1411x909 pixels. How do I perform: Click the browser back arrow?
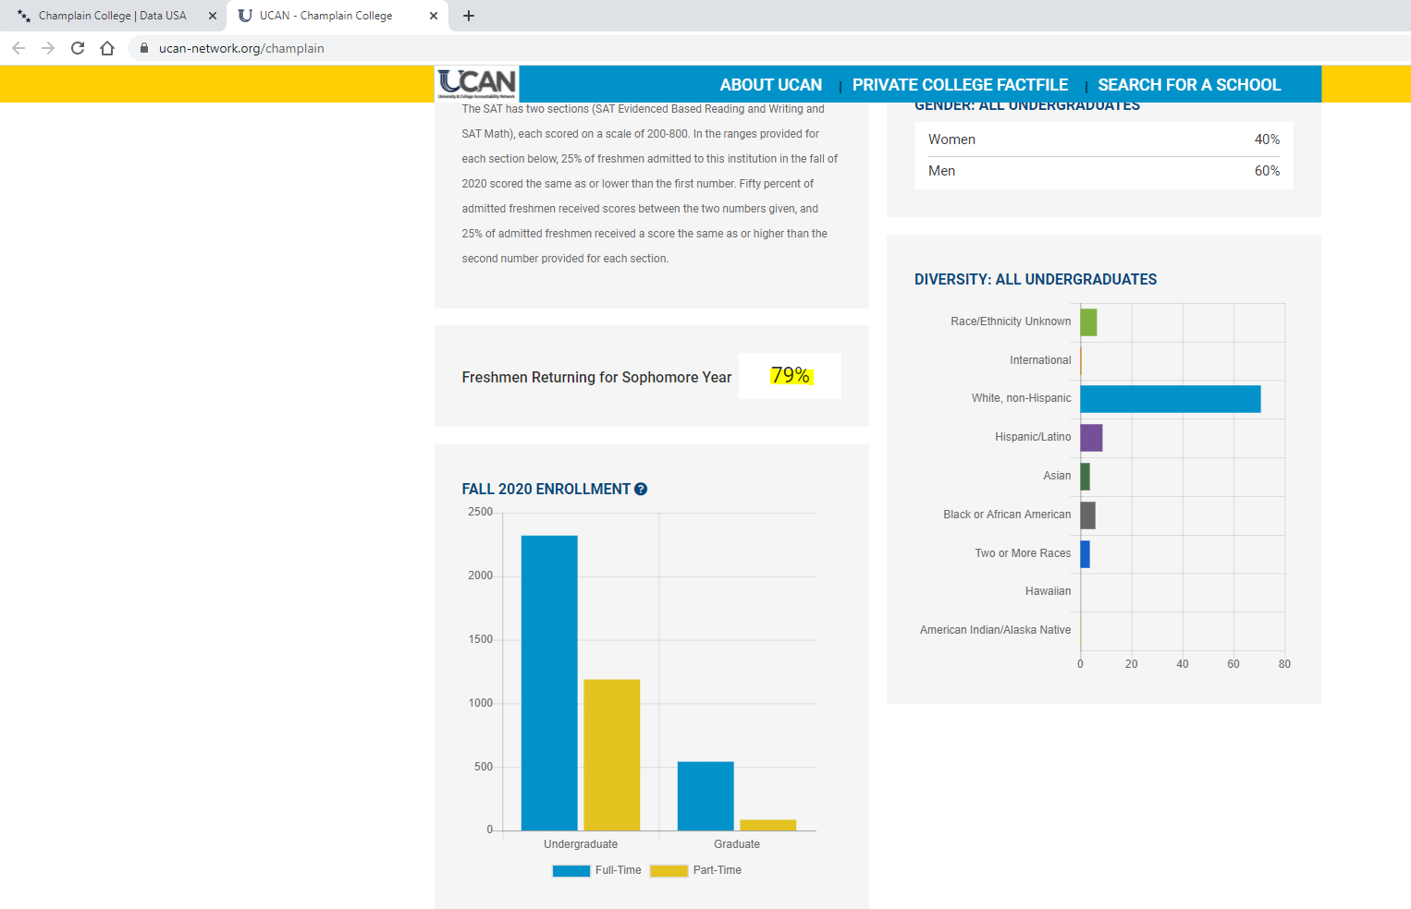[18, 48]
